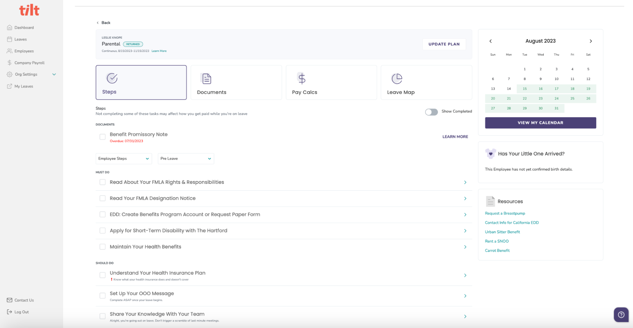
Task: Open the Request a Breastpump link
Action: click(505, 213)
